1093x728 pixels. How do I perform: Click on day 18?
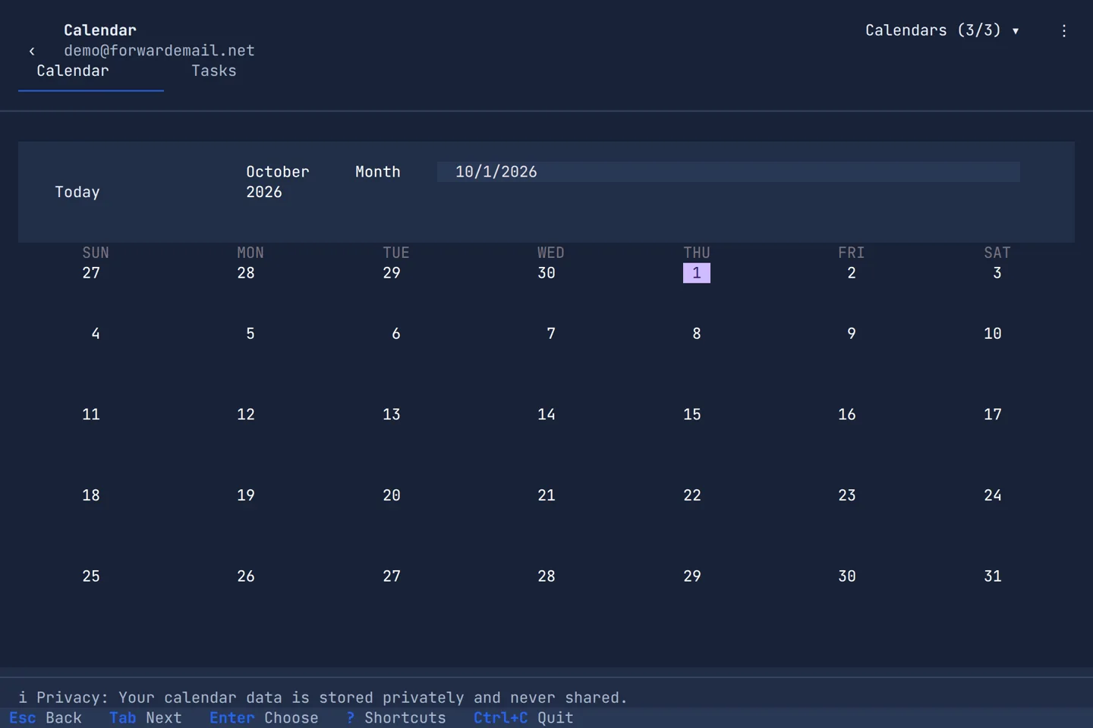tap(91, 495)
